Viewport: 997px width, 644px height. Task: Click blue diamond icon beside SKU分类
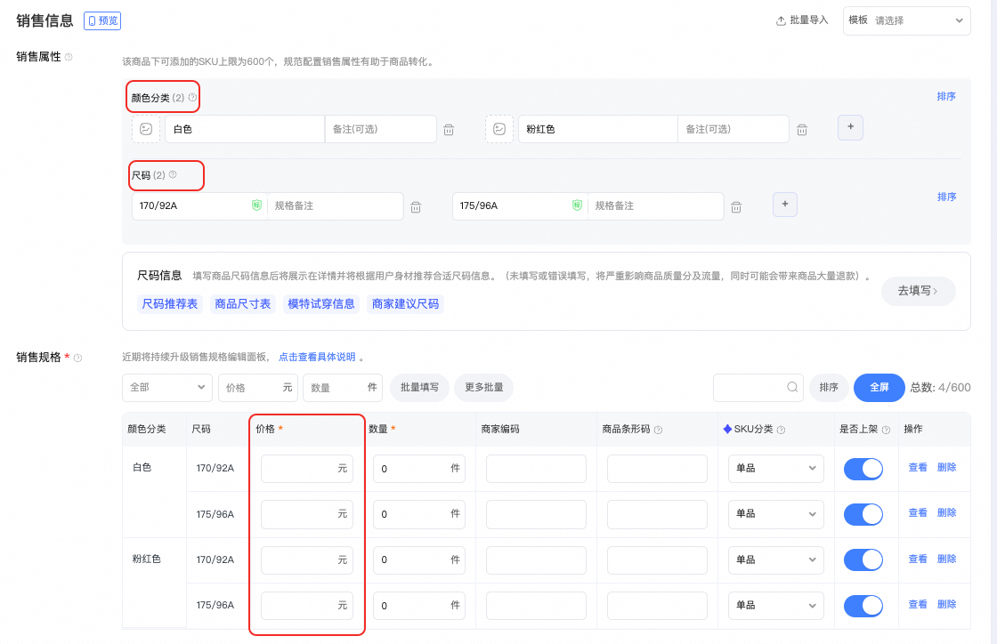[x=727, y=430]
